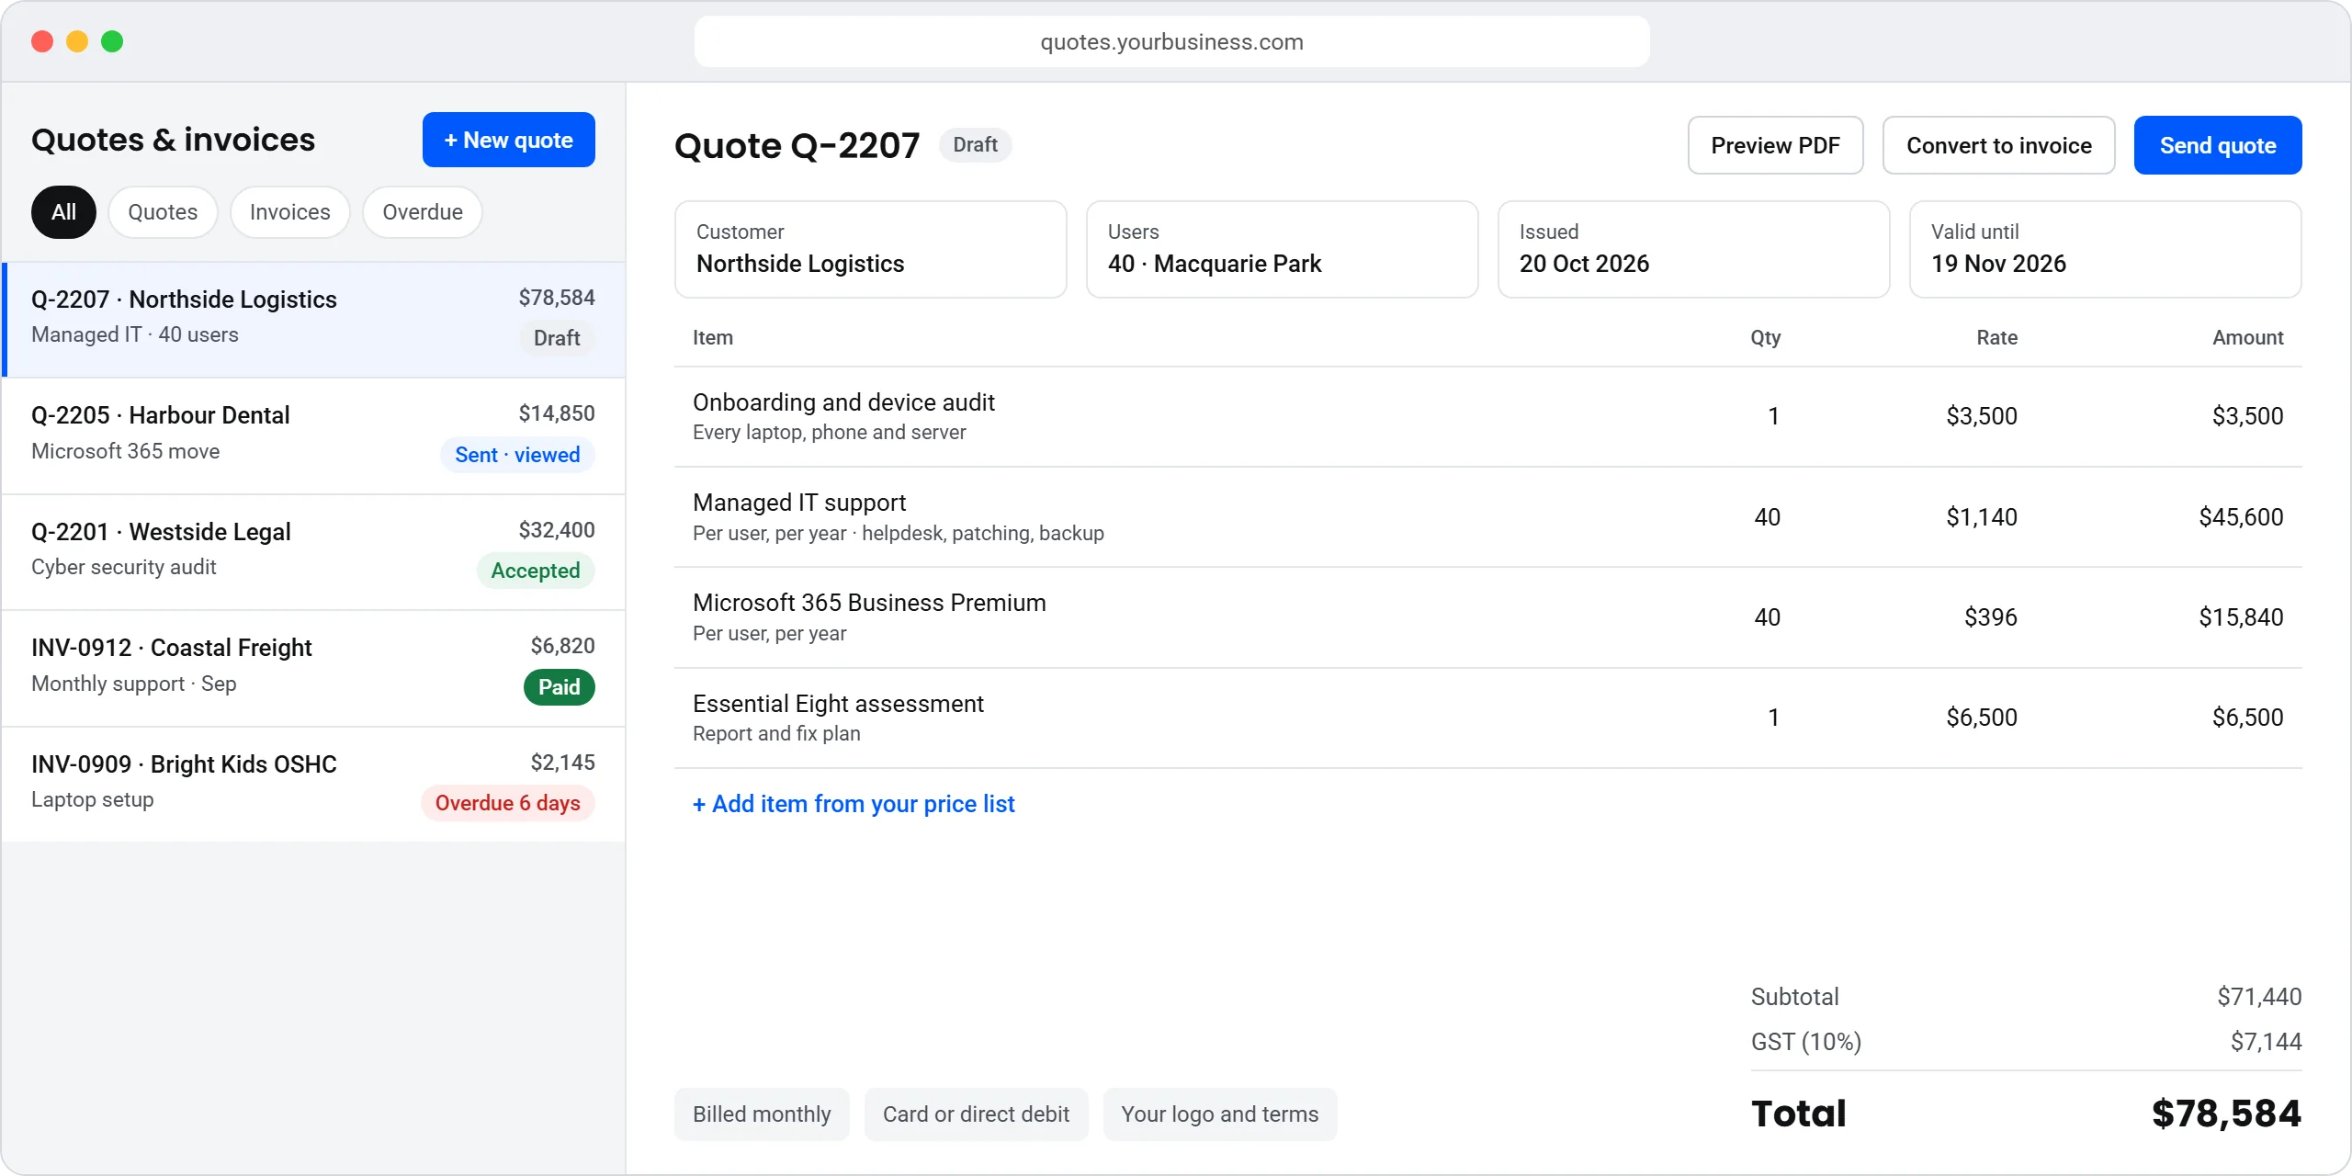
Task: Click the $15,840 amount cell
Action: click(2240, 617)
